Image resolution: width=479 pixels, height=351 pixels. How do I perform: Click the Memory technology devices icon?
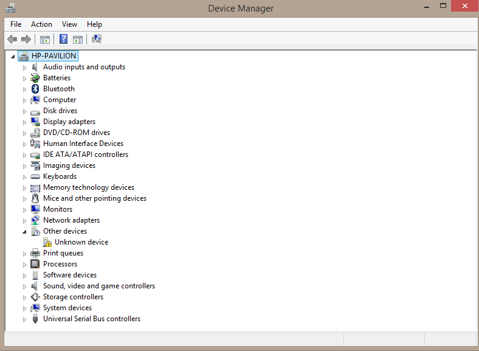point(35,188)
